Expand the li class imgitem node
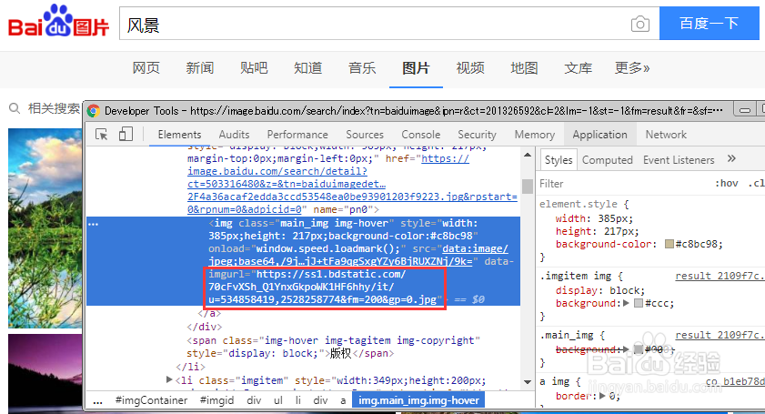This screenshot has height=414, width=765. [x=169, y=379]
